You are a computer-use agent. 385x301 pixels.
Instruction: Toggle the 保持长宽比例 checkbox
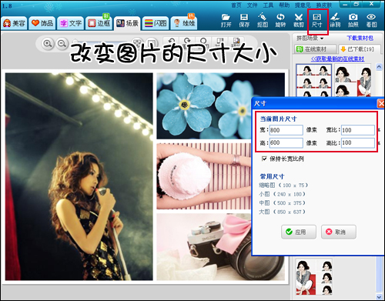264,159
